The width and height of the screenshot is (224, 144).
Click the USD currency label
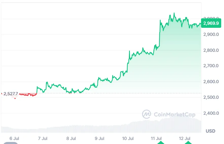(x=211, y=131)
